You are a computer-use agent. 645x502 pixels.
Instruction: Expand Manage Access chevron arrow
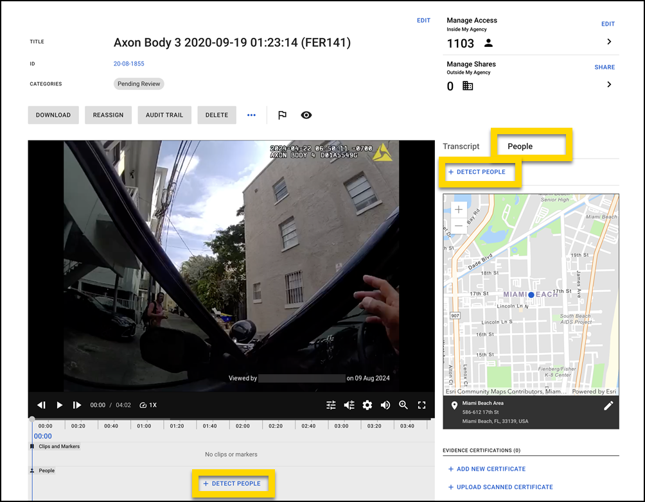point(609,42)
